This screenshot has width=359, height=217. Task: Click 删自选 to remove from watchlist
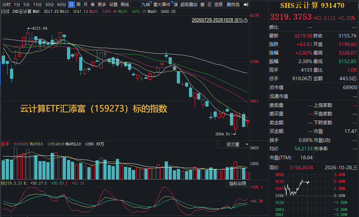(233, 5)
